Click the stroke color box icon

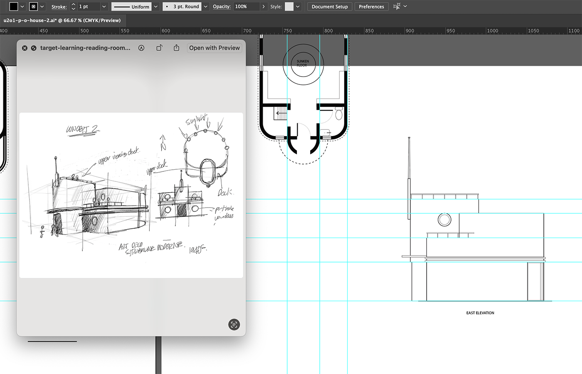click(34, 7)
